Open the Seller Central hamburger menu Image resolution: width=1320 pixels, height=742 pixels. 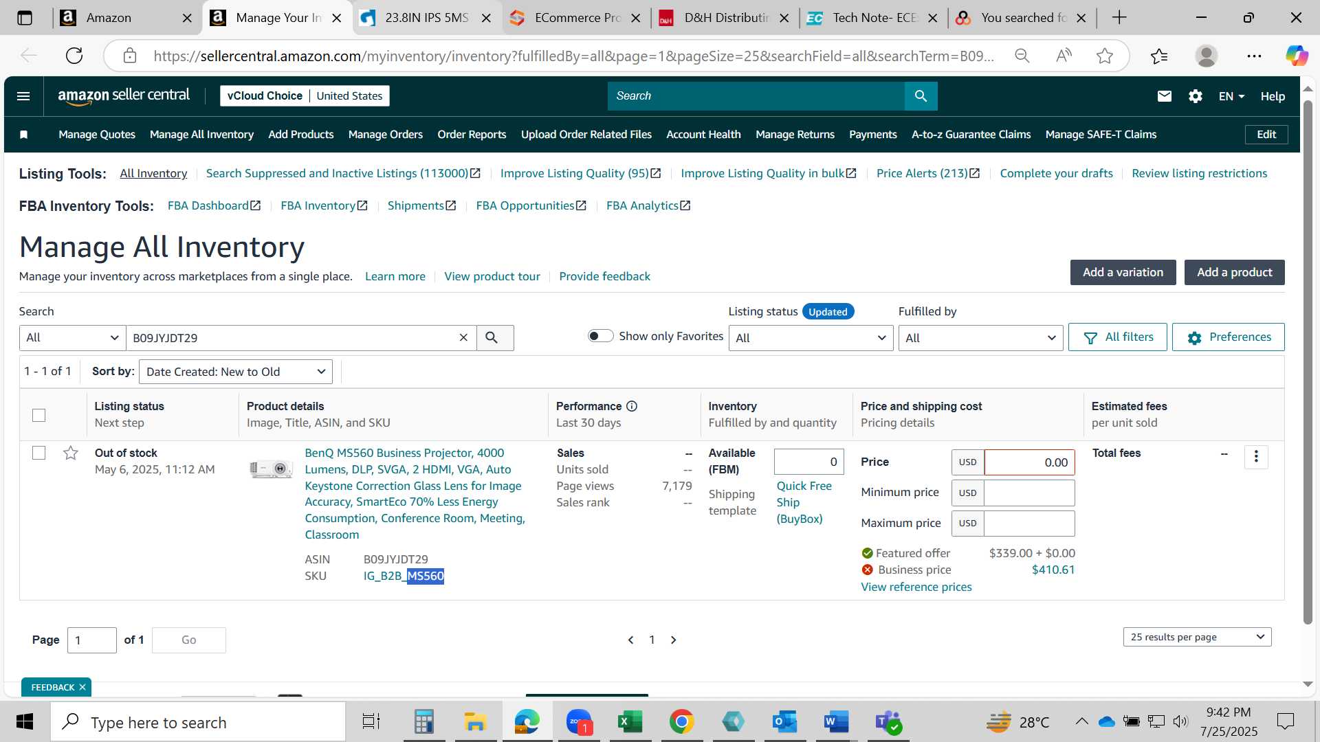(x=23, y=96)
